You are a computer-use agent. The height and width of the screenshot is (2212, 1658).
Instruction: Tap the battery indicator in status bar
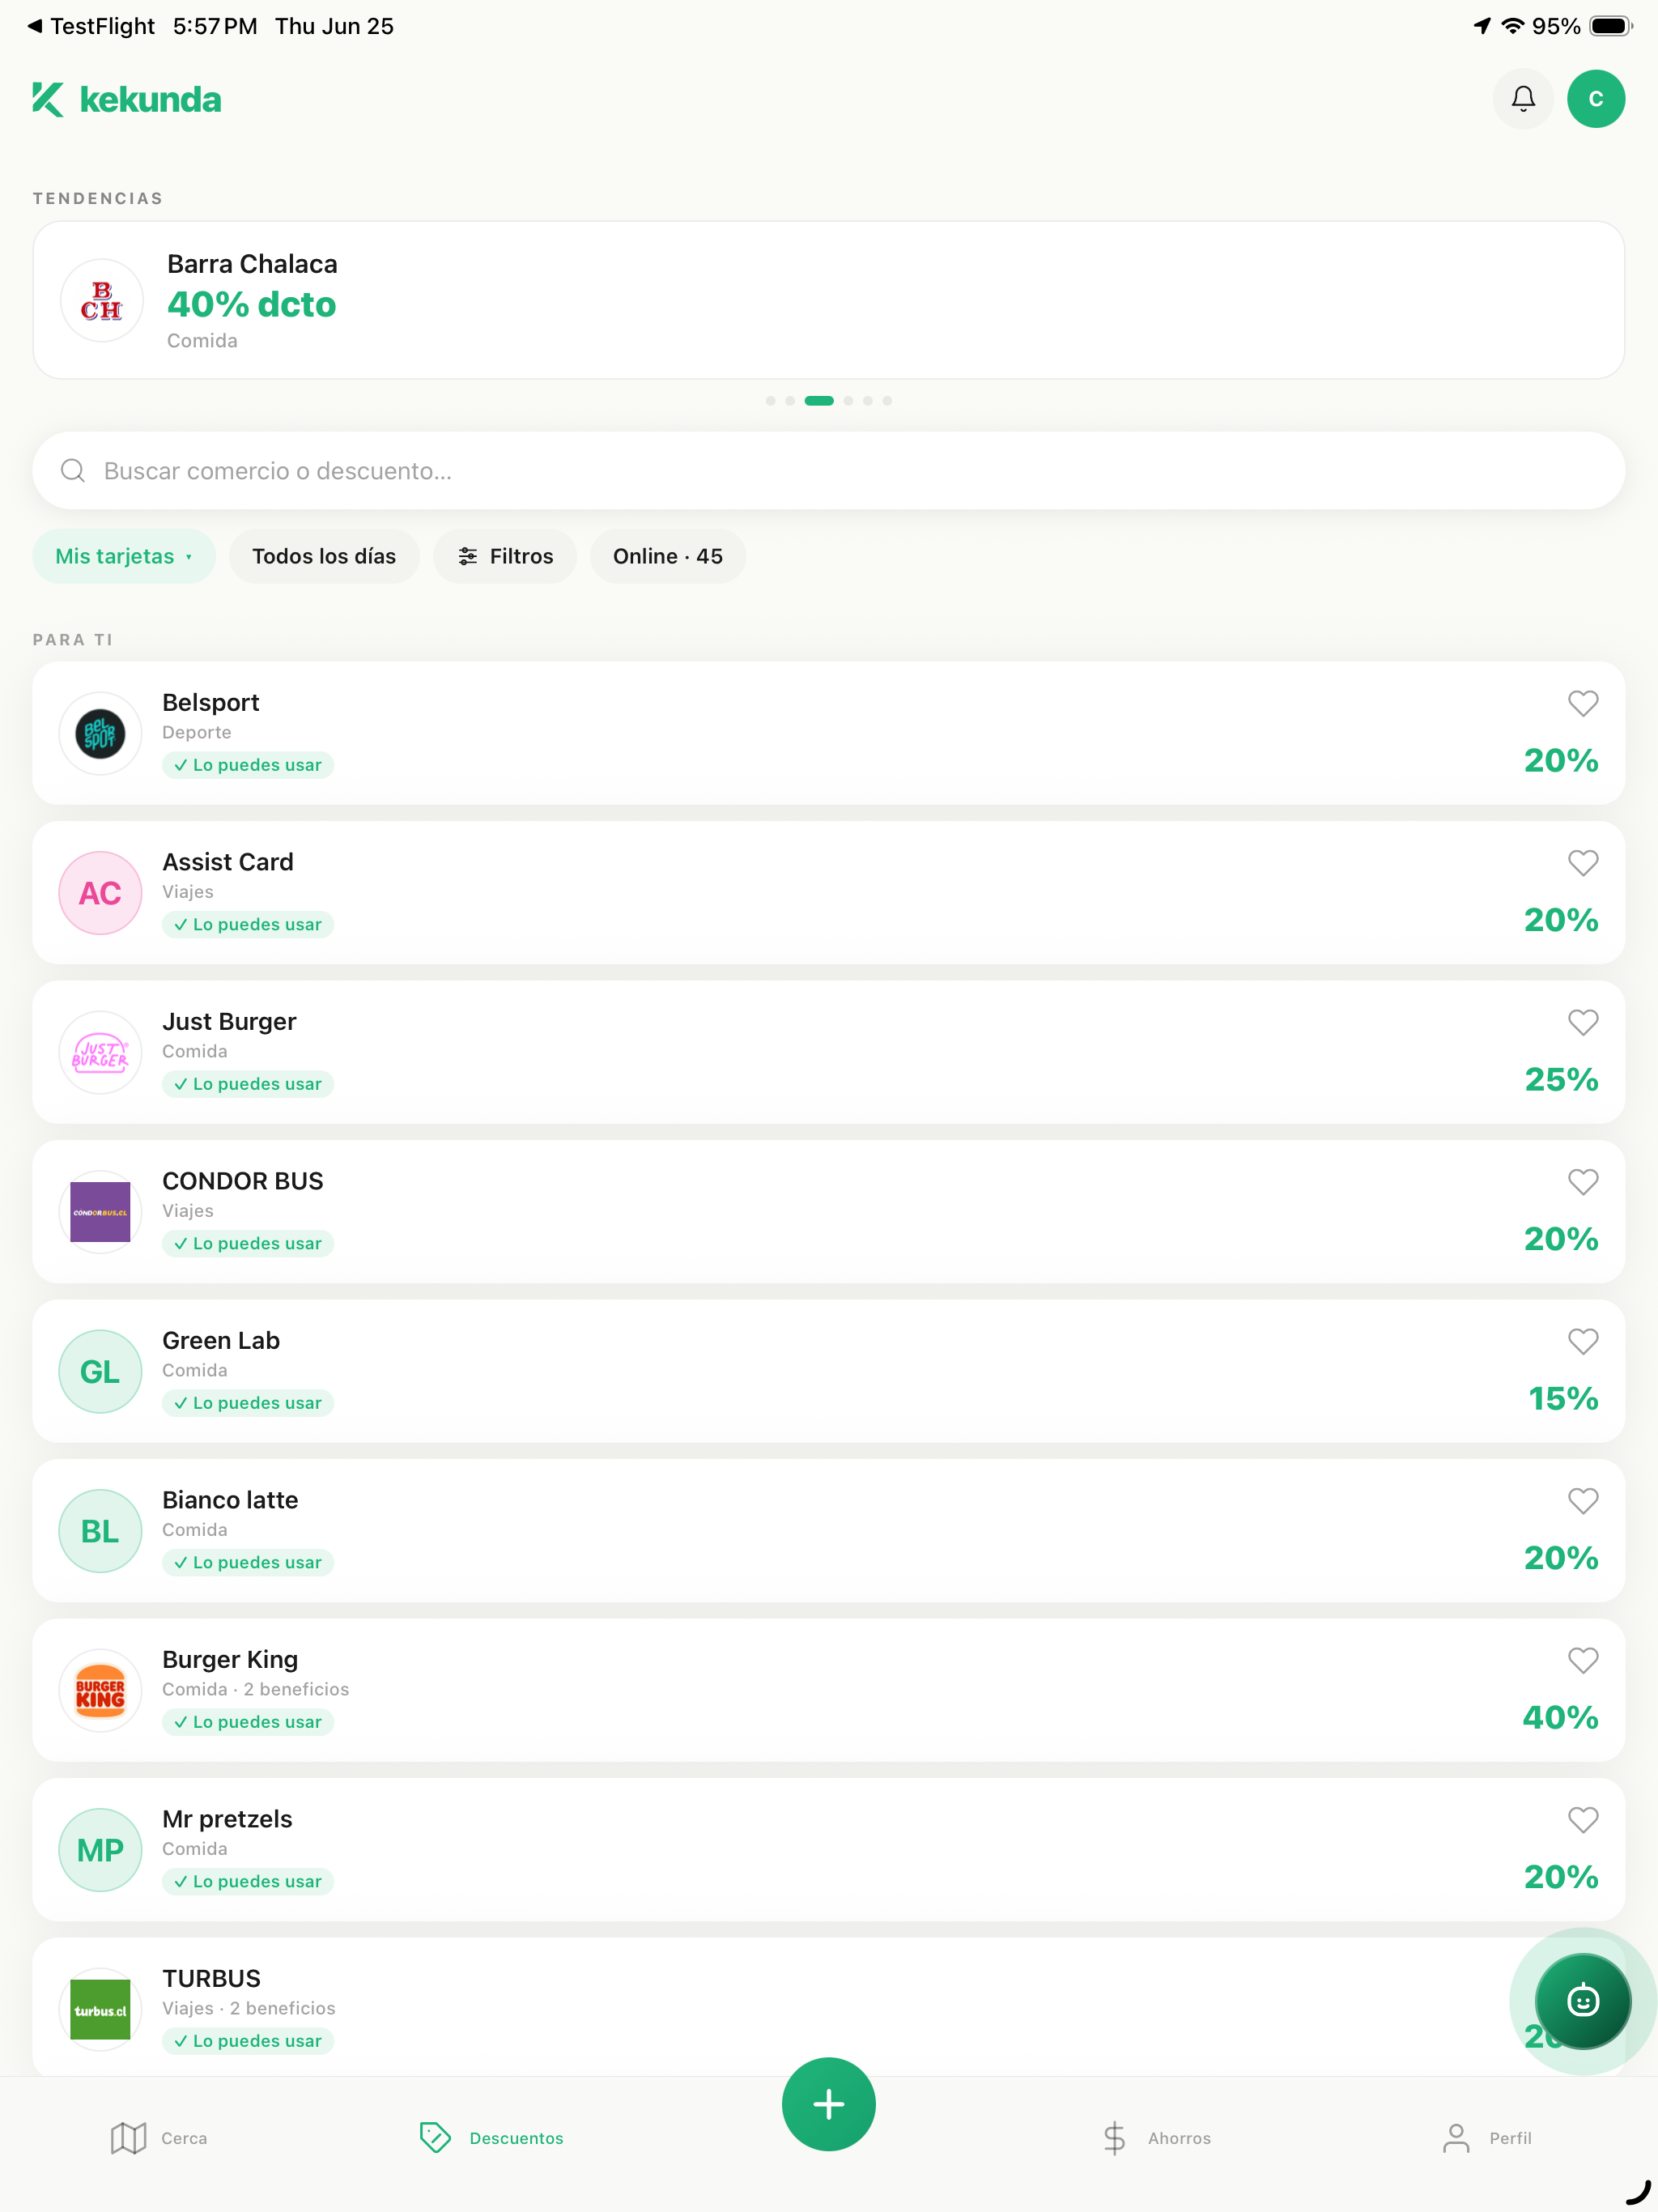click(1611, 26)
